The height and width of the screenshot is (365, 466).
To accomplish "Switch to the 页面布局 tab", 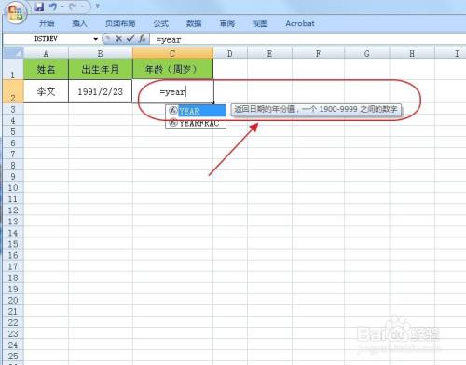I will [x=120, y=23].
